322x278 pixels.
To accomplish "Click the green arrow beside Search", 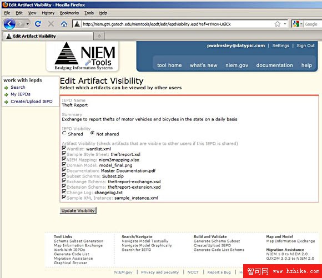I will tap(6, 88).
